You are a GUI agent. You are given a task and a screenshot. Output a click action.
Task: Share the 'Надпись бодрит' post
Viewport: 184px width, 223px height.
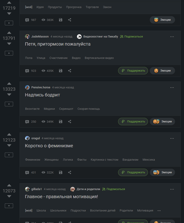(70, 122)
